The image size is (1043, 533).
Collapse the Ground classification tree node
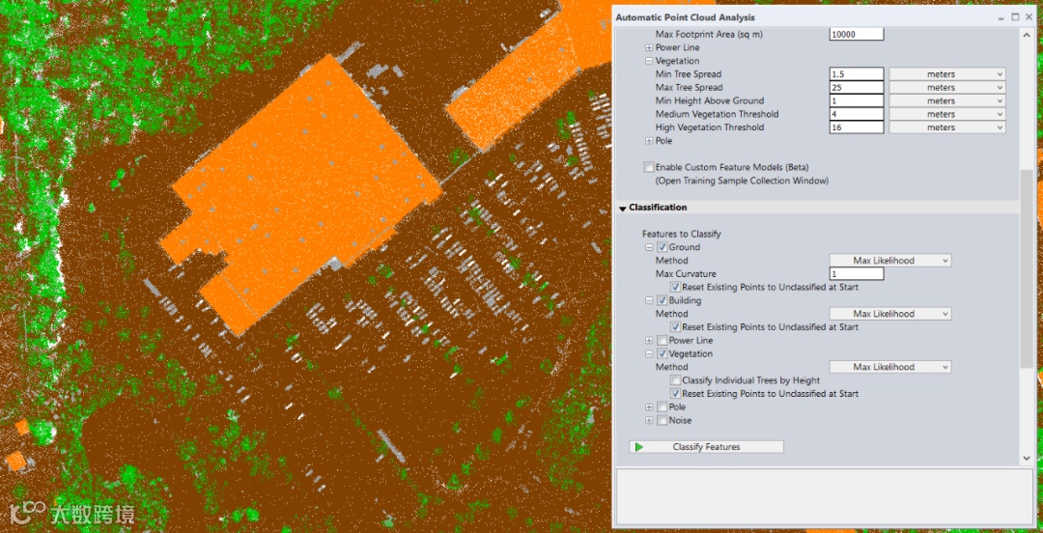click(x=649, y=247)
